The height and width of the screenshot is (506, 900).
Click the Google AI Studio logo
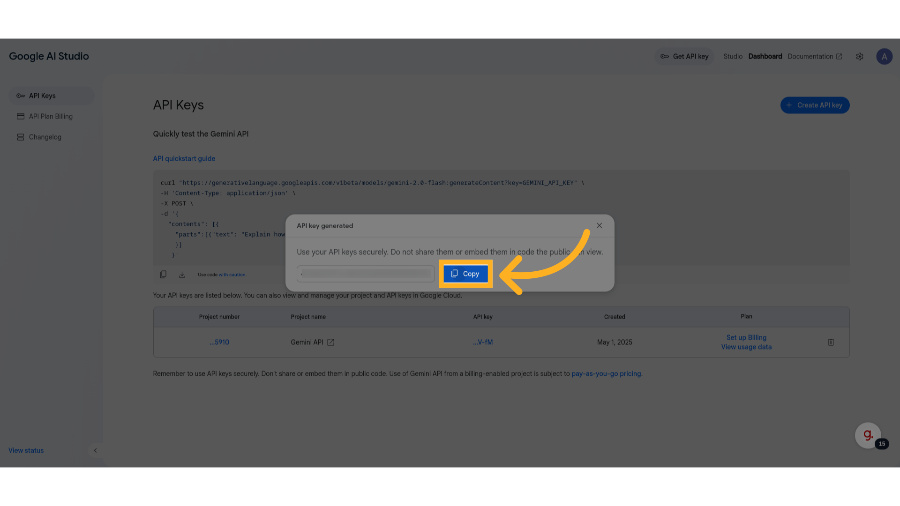pyautogui.click(x=49, y=56)
